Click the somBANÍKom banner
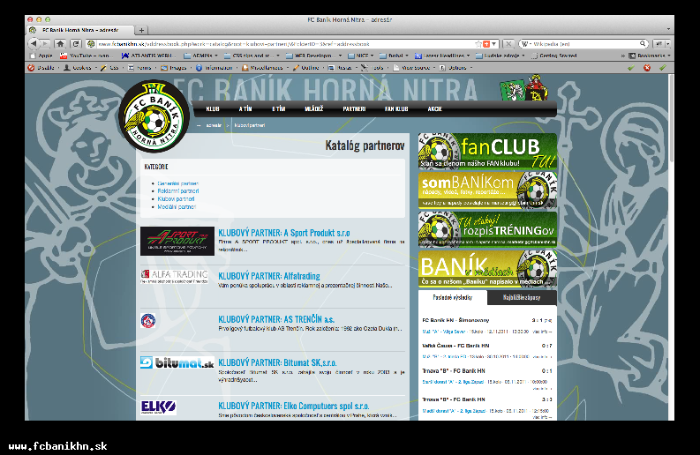This screenshot has width=700, height=455. [487, 190]
